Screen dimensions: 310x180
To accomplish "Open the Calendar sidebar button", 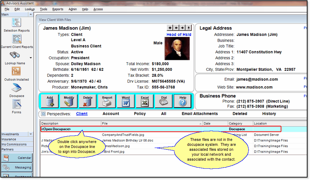I will pos(17,158).
